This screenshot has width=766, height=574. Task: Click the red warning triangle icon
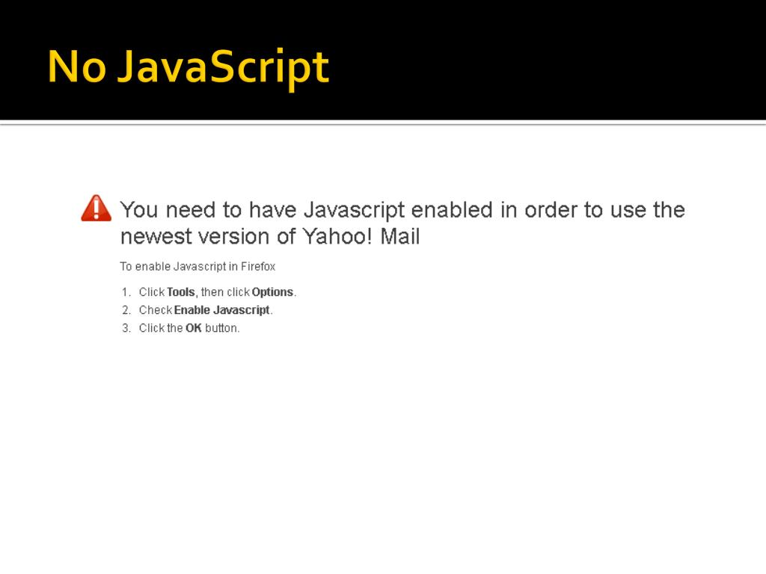96,209
